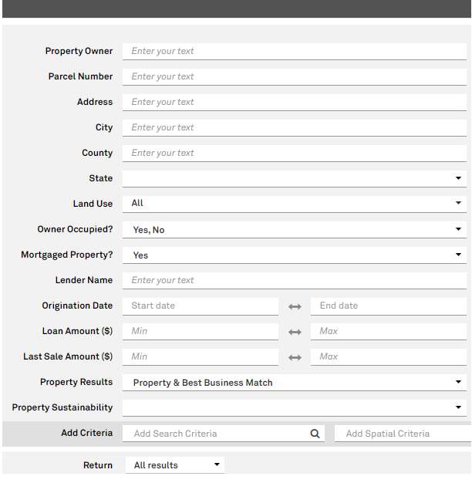
Task: Focus the Property Owner text field
Action: tap(294, 51)
